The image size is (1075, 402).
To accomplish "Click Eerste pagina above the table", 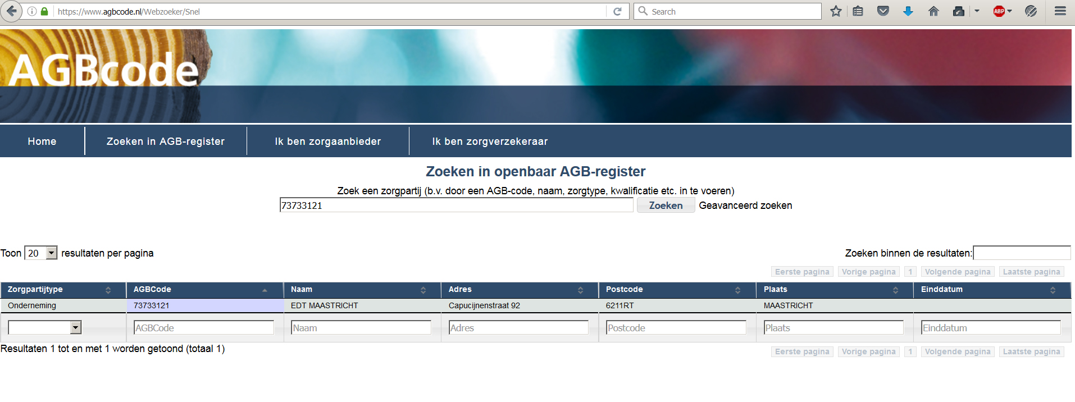I will [802, 272].
